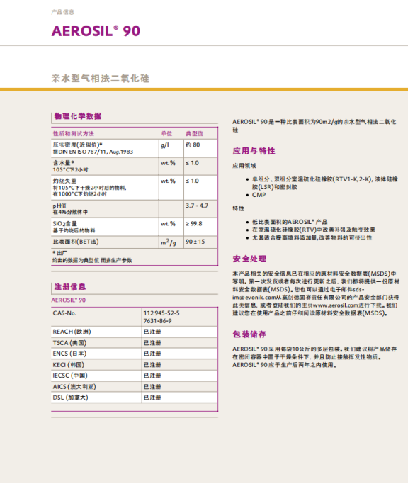The image size is (408, 484).
Task: Select the 含水量 row label
Action: (x=63, y=163)
